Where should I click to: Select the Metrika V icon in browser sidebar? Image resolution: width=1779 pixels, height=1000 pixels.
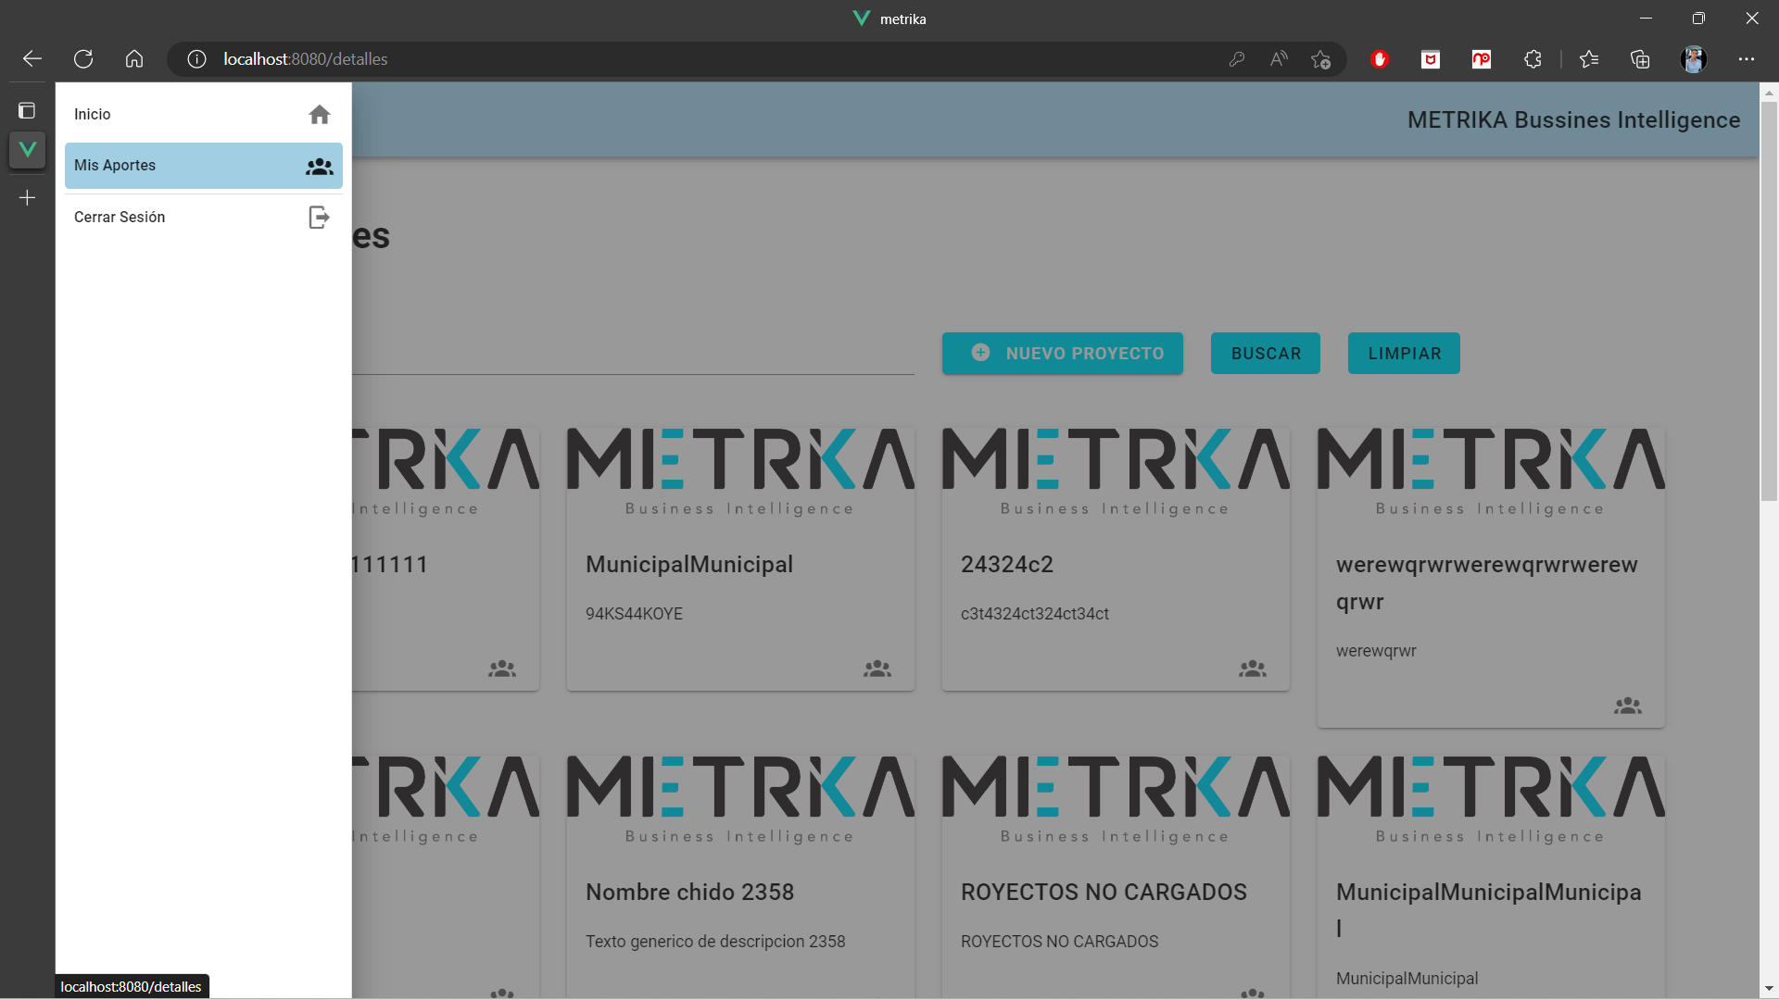(x=27, y=148)
